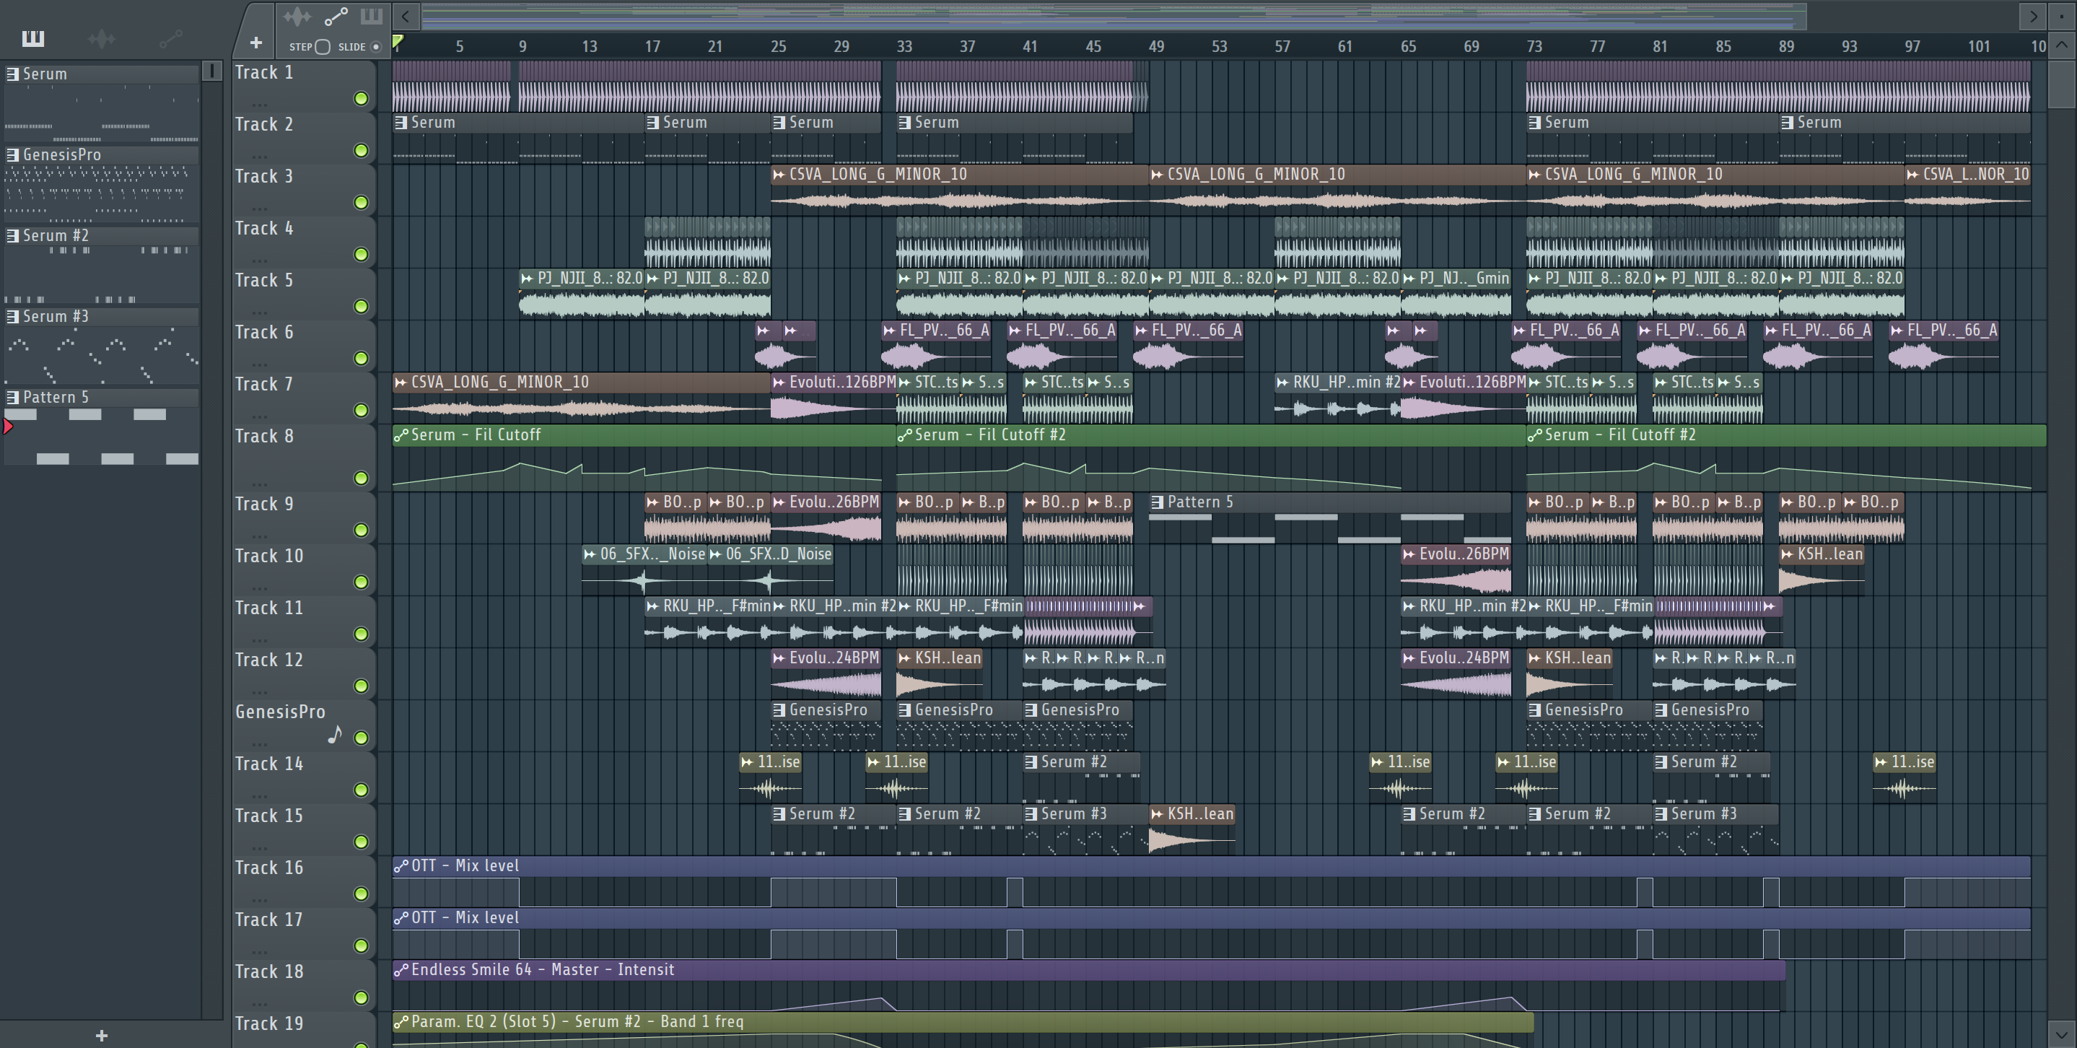
Task: Click the up arrow of the vertical scrollbar
Action: (2062, 45)
